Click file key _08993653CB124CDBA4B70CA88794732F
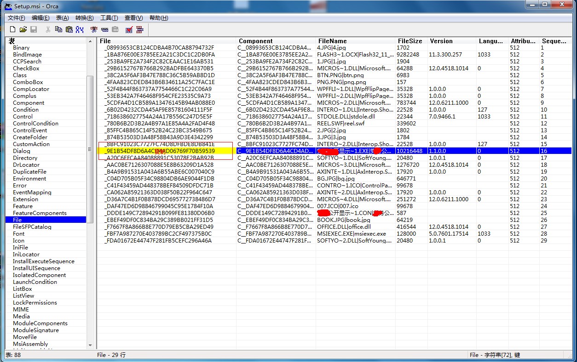The height and width of the screenshot is (362, 577). (159, 48)
